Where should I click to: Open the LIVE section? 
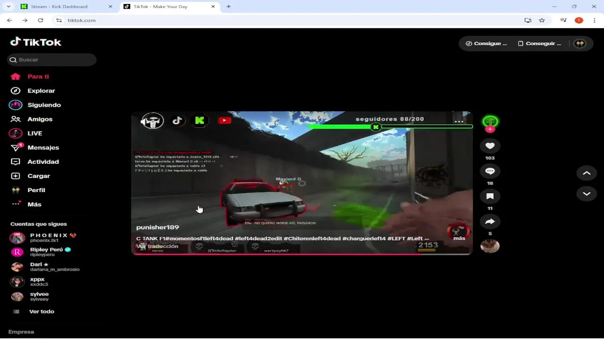tap(26, 133)
